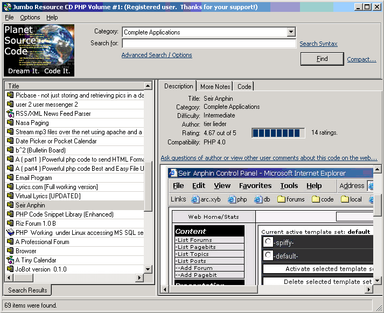Select the -spiffy- template radio button
Image resolution: width=384 pixels, height=313 pixels.
pos(268,242)
